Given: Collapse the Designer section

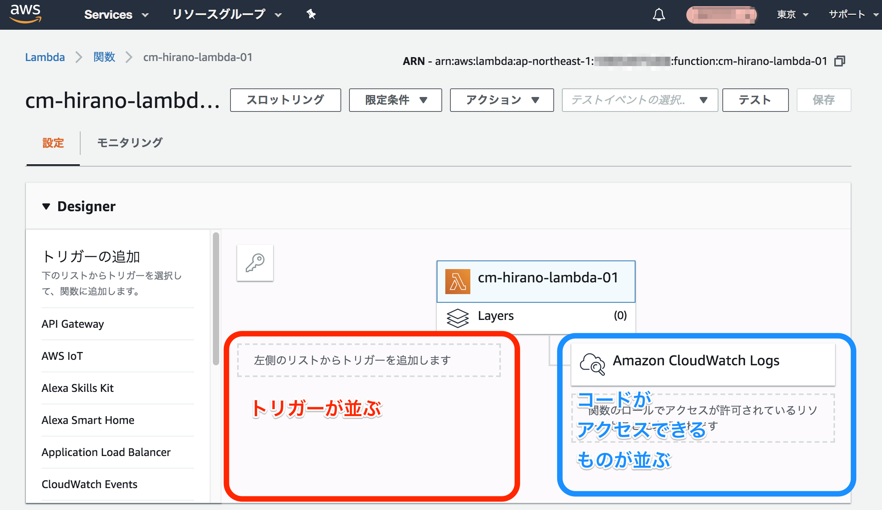Looking at the screenshot, I should pyautogui.click(x=46, y=207).
